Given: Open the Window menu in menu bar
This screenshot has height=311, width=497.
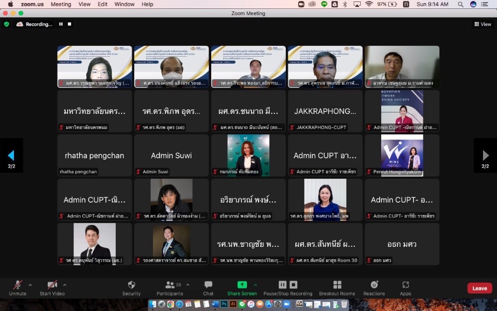Looking at the screenshot, I should click(x=124, y=4).
